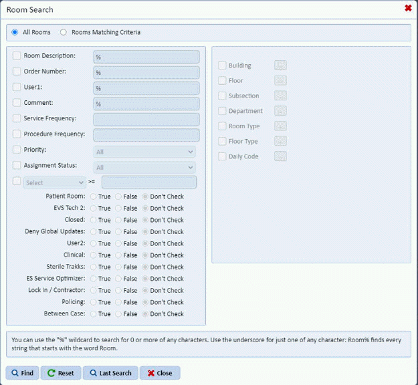The width and height of the screenshot is (418, 385).
Task: Click into the Comment text field
Action: click(x=146, y=104)
